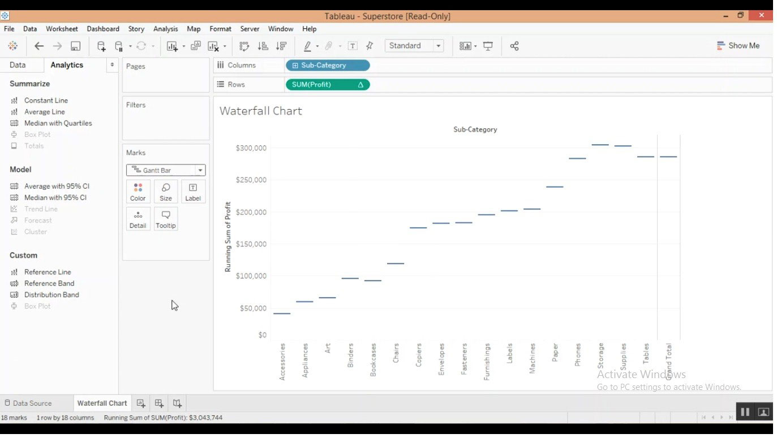777x438 pixels.
Task: Go to the Data Source tab
Action: pyautogui.click(x=28, y=403)
